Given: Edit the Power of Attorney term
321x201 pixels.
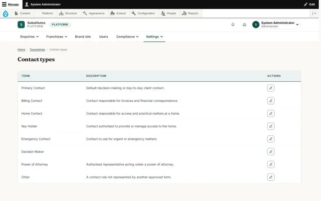Looking at the screenshot, I should (x=271, y=164).
